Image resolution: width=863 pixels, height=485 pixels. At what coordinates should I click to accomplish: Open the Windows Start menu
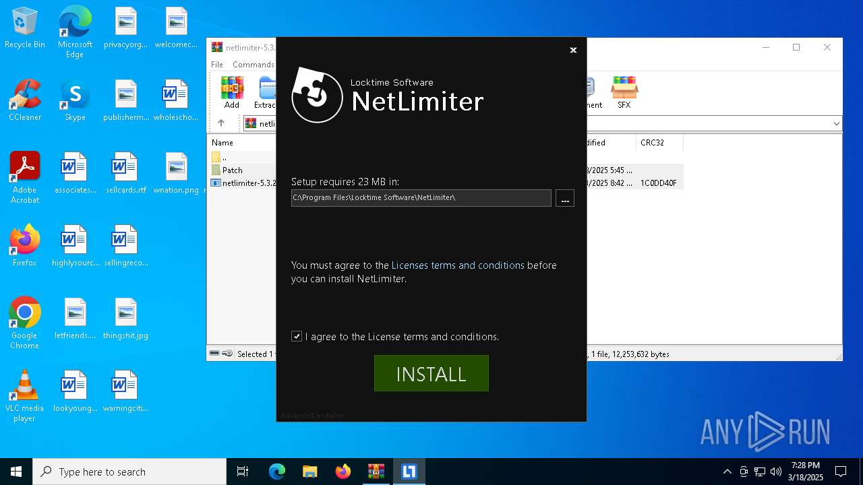point(16,472)
